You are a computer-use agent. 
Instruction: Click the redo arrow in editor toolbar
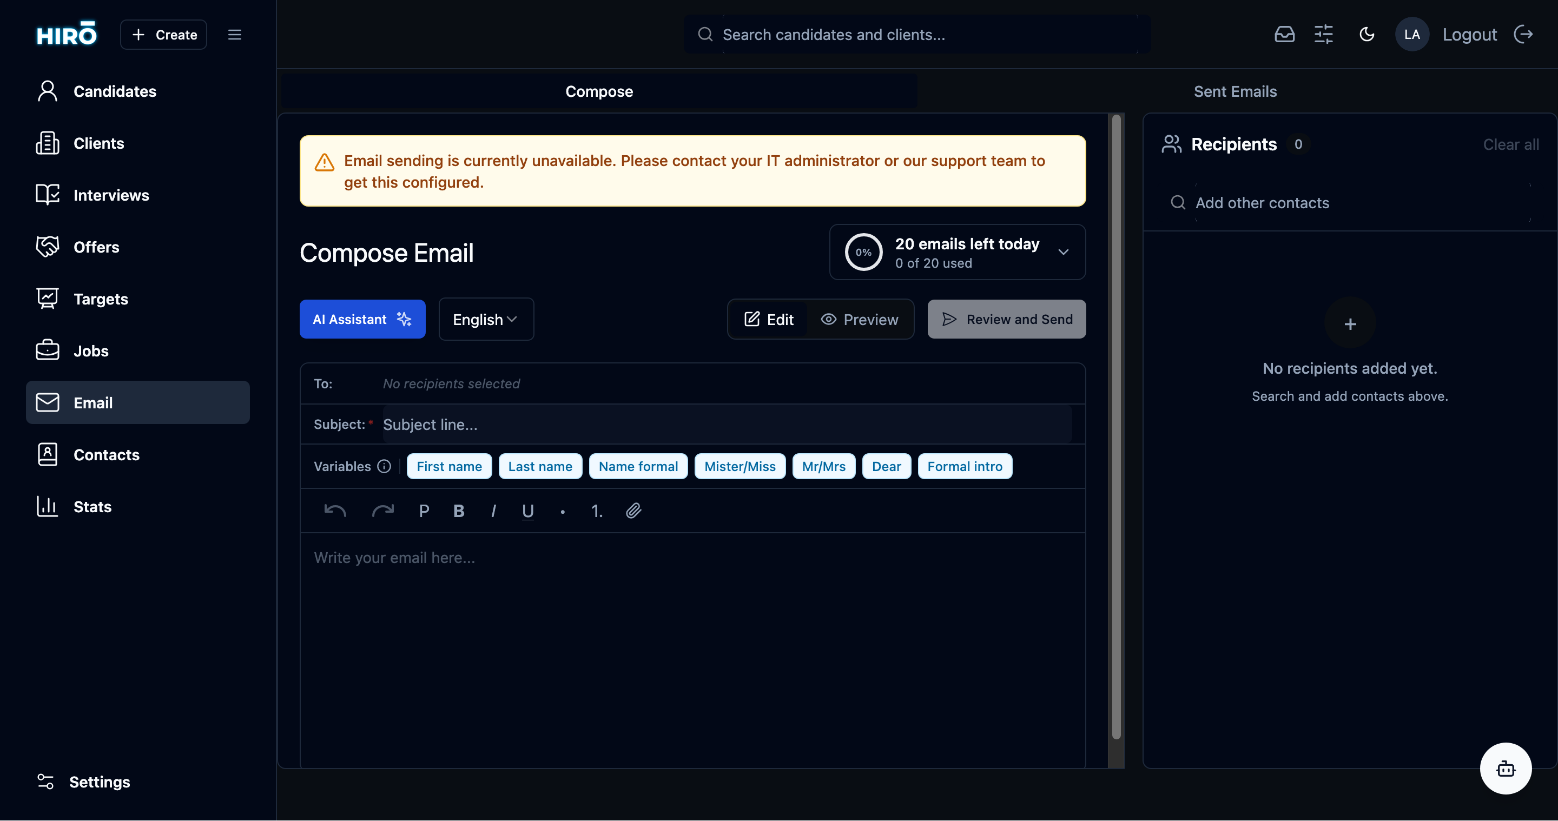pos(382,511)
